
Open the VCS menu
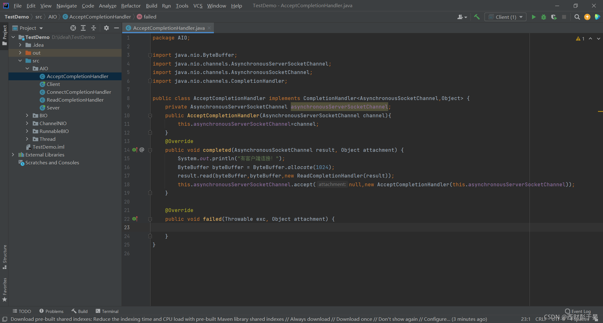[198, 6]
